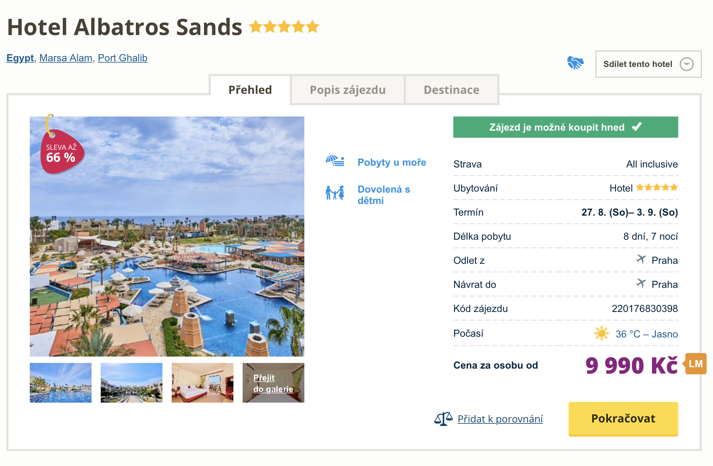The height and width of the screenshot is (466, 713).
Task: Select the Přehled tab
Action: (250, 90)
